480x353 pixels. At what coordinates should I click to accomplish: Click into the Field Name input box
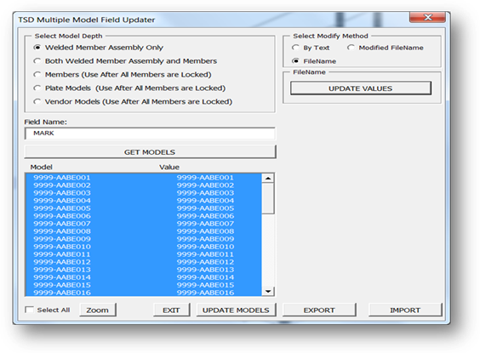coord(150,134)
